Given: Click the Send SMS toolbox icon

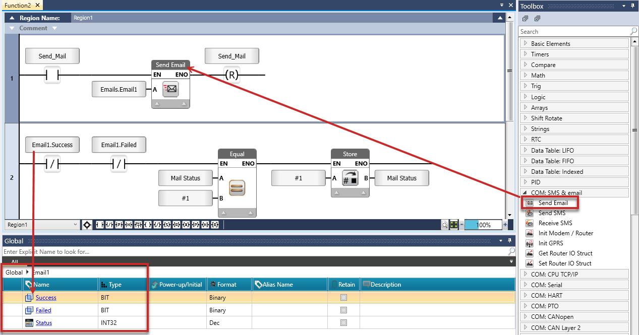Looking at the screenshot, I should point(530,213).
